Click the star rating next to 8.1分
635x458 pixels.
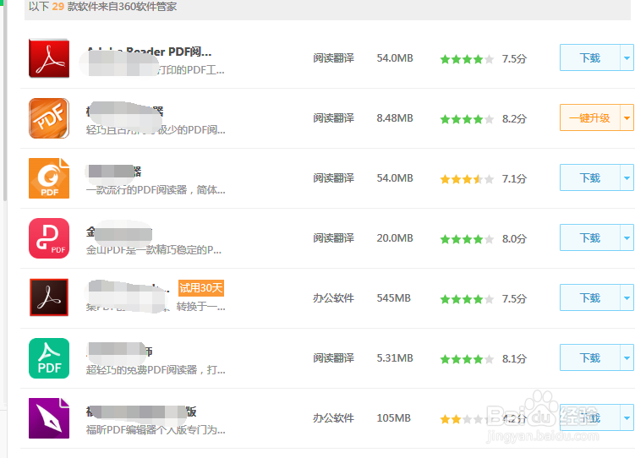tap(467, 359)
